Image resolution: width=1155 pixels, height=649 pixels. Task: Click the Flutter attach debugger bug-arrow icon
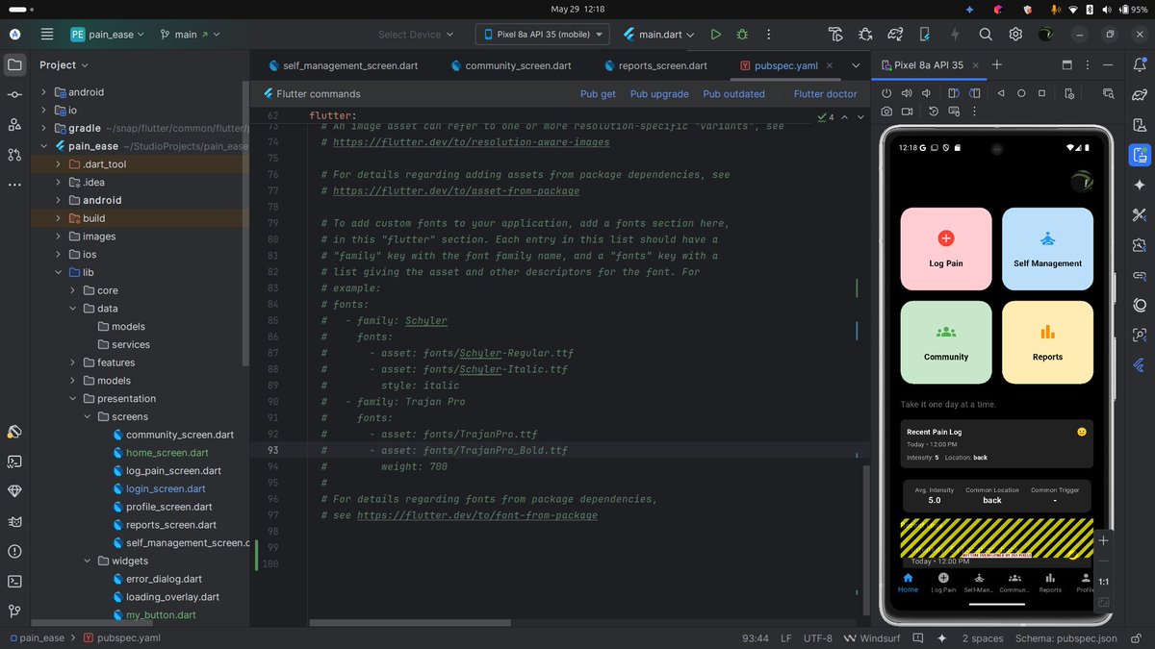pos(865,34)
